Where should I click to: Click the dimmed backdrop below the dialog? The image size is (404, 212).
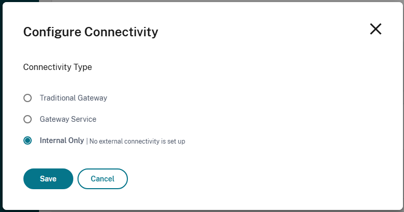pyautogui.click(x=208, y=210)
